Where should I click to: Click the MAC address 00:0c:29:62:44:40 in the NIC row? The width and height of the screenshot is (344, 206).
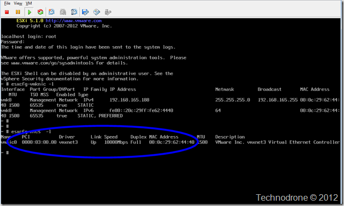172,142
